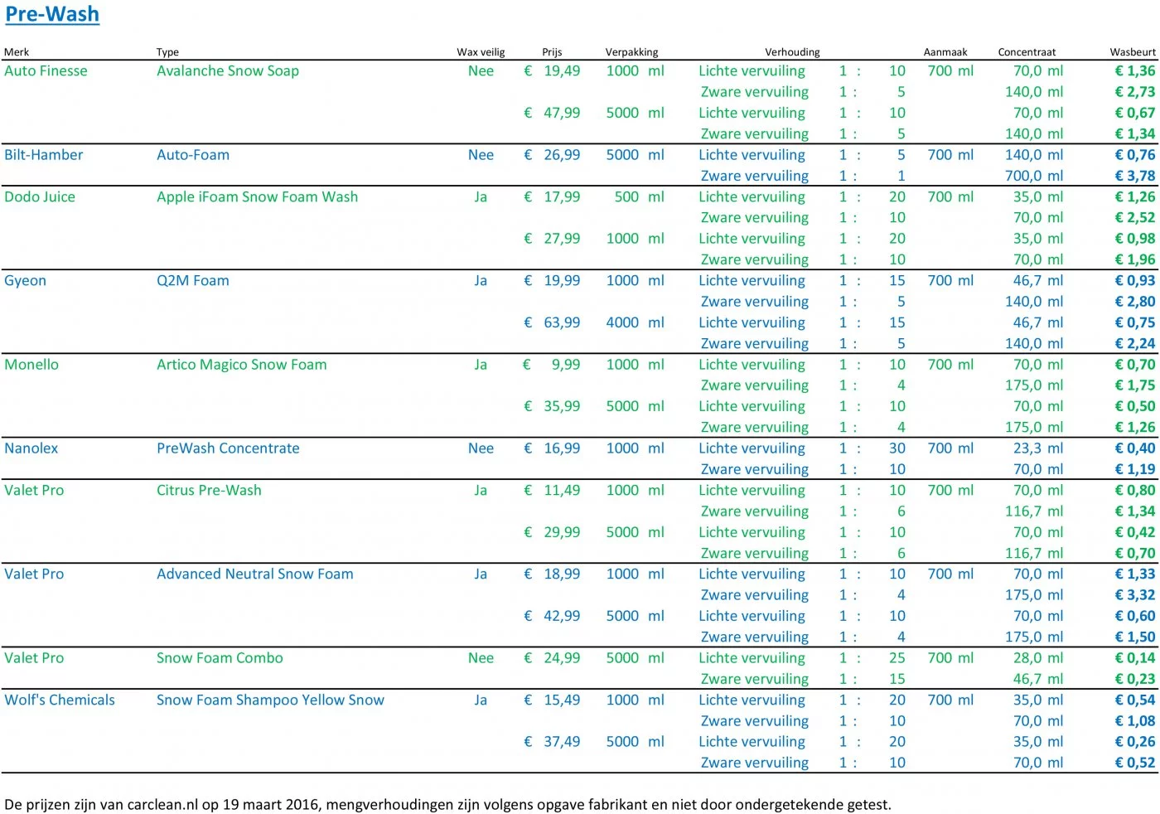The height and width of the screenshot is (814, 1160).
Task: Click Lichte vervuiling in Bilt-Hamber row
Action: pos(752,154)
